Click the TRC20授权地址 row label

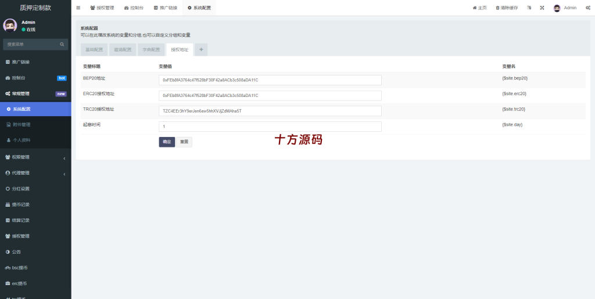[x=99, y=109]
